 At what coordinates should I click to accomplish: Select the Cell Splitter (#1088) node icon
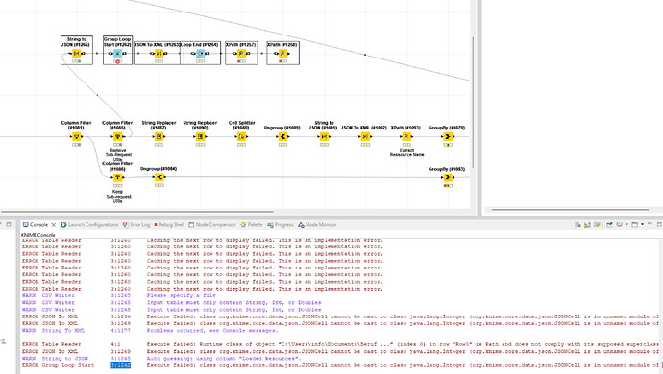pos(241,137)
